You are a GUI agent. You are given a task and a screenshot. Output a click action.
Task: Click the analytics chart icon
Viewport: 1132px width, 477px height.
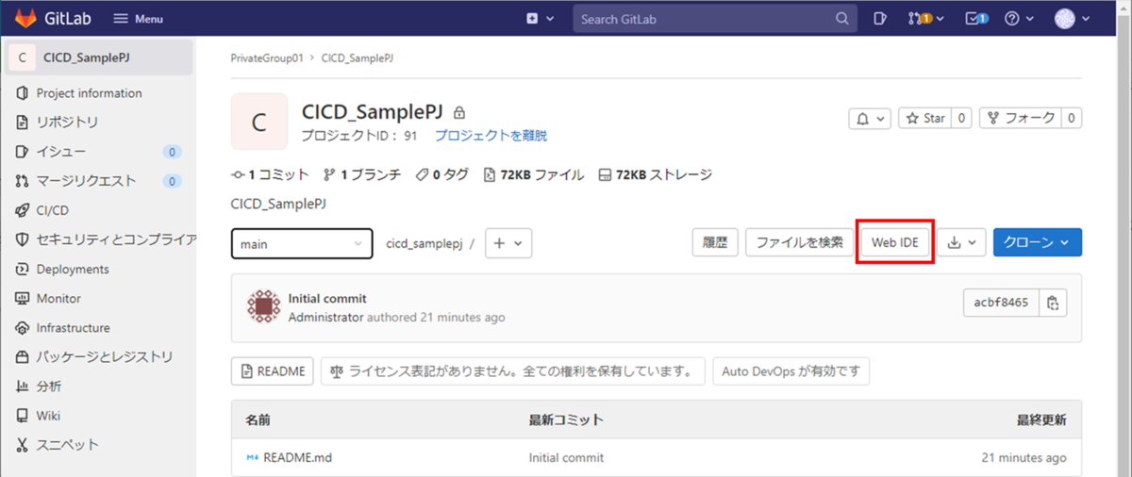[x=23, y=387]
